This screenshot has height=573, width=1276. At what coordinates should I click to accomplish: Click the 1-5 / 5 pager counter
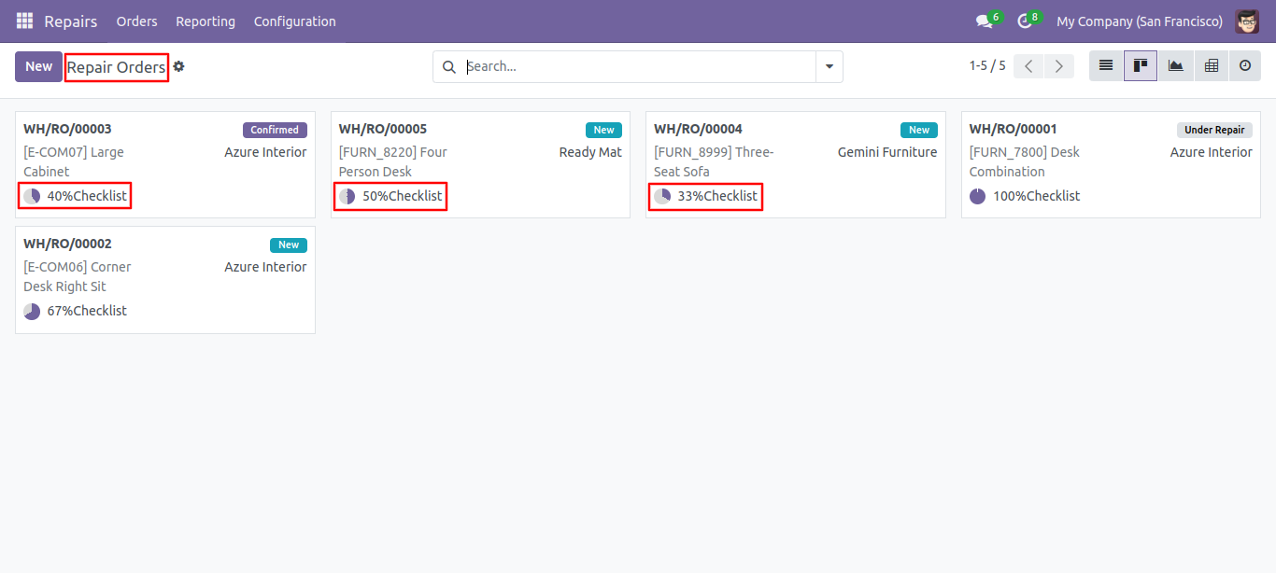tap(987, 66)
